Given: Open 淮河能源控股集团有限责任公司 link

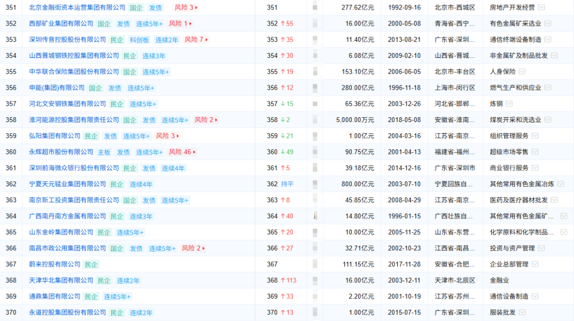Looking at the screenshot, I should (x=74, y=120).
